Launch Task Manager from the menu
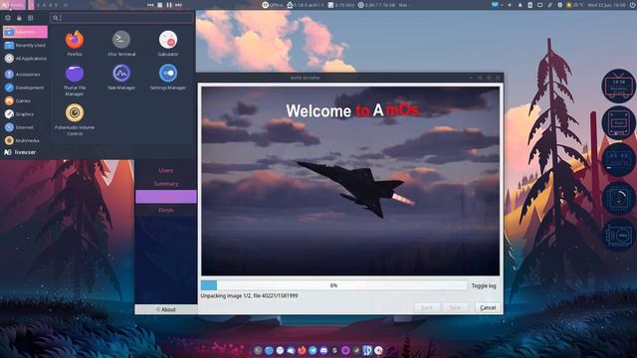The width and height of the screenshot is (637, 358). pyautogui.click(x=121, y=78)
